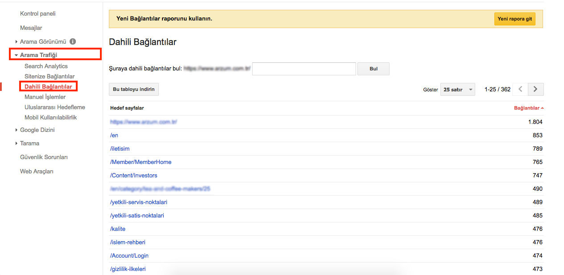
Task: Open the /yetkili-servis-noktalari target page
Action: (138, 202)
